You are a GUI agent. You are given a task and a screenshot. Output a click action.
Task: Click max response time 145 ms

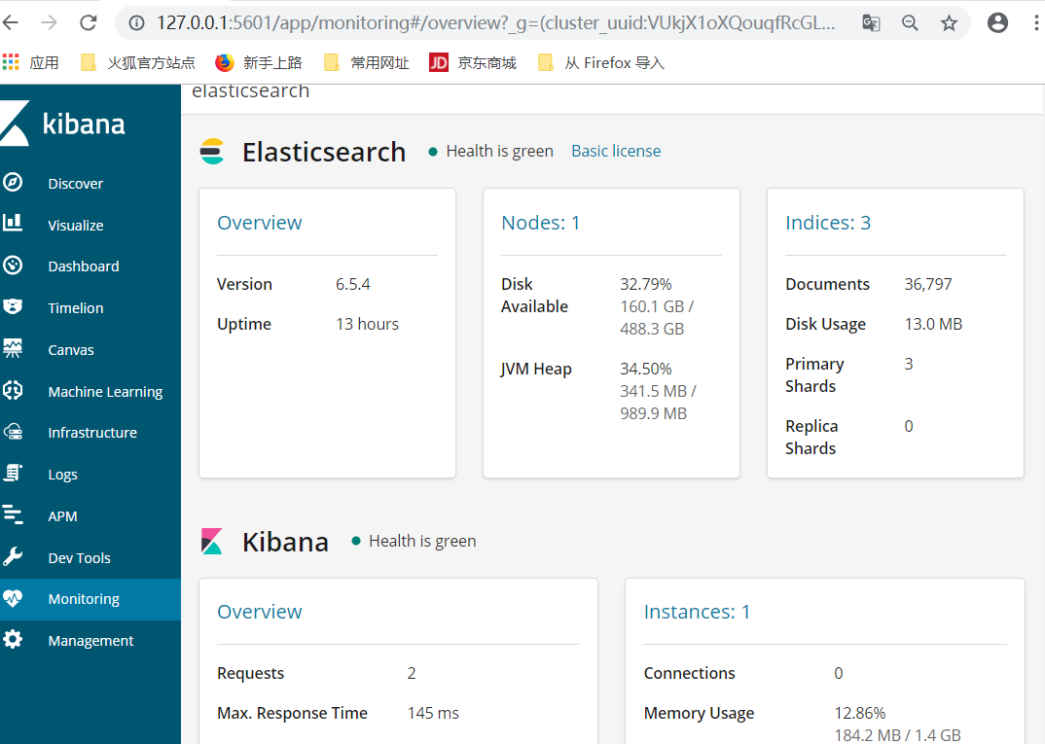point(433,713)
